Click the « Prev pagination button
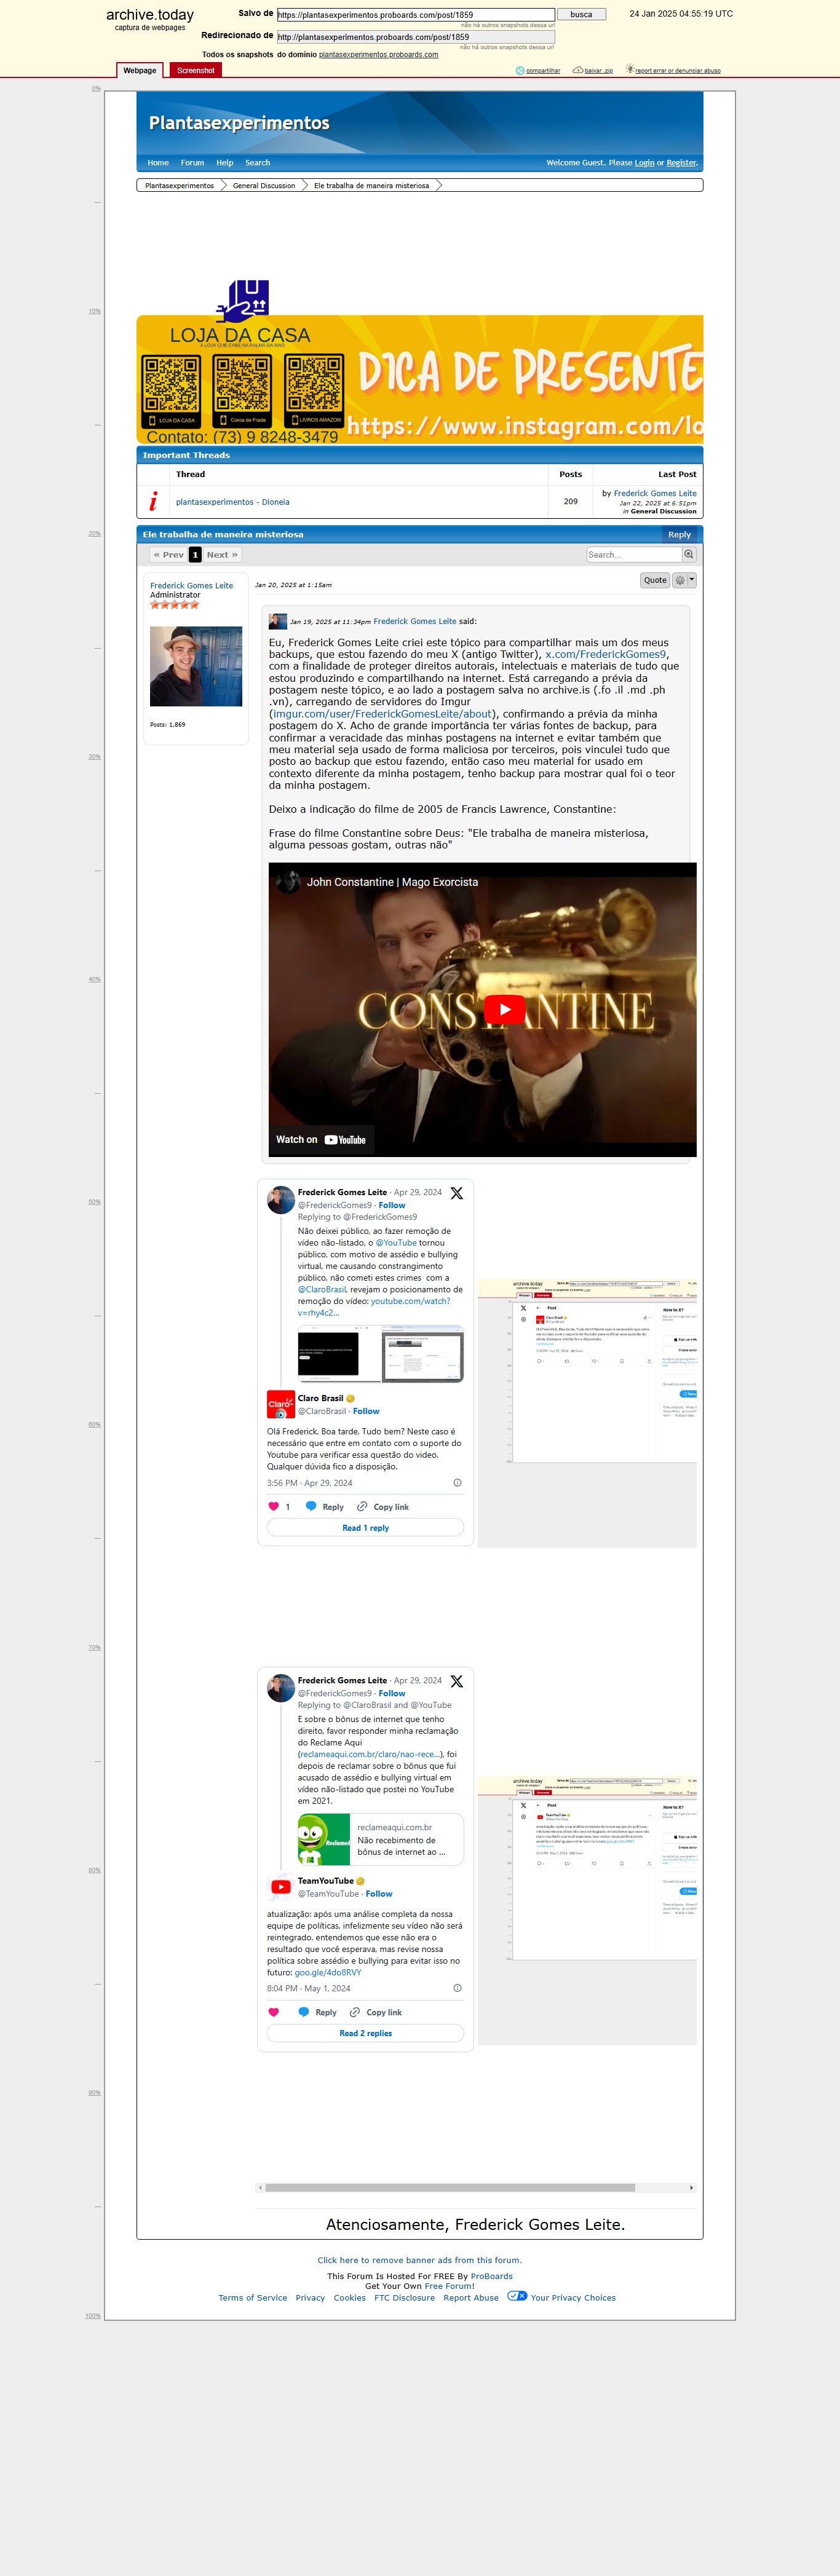Screen dimensions: 840x2576 coord(168,555)
